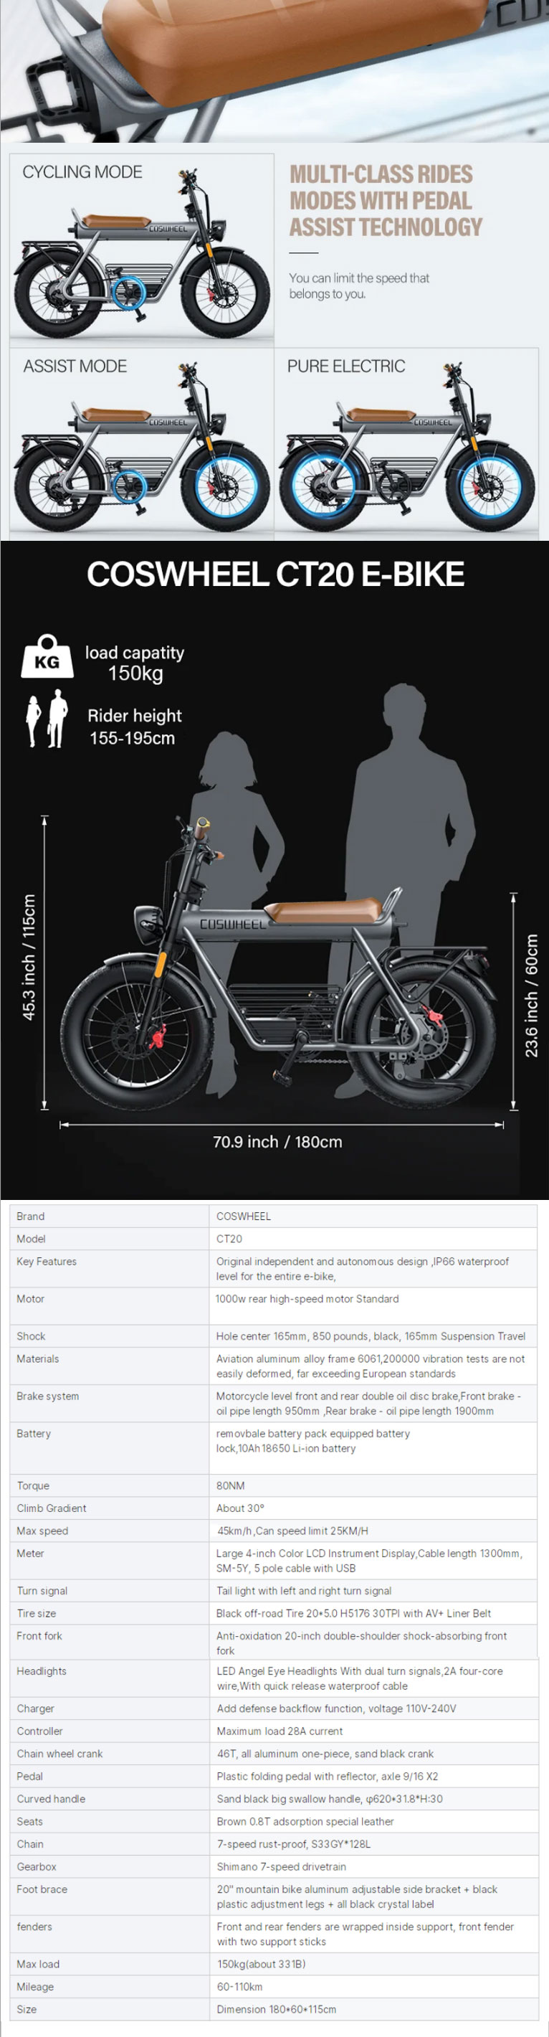The height and width of the screenshot is (2037, 549).
Task: Click the 45.3 inch / 115cm height label
Action: click(29, 957)
